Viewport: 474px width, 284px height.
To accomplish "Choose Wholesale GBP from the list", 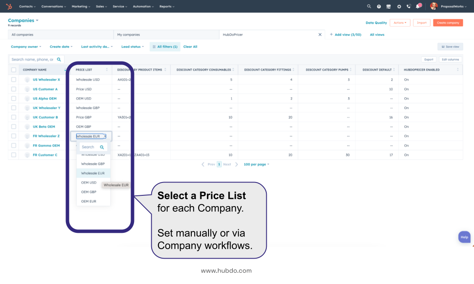I will (x=93, y=164).
